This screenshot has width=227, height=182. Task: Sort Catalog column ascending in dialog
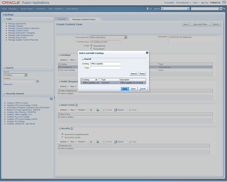point(96,80)
